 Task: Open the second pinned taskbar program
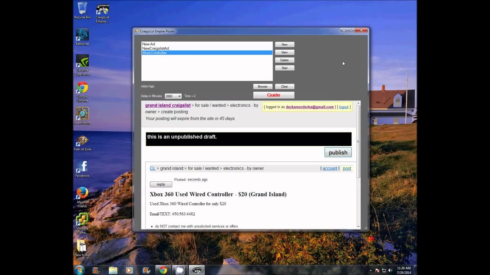tap(96, 270)
